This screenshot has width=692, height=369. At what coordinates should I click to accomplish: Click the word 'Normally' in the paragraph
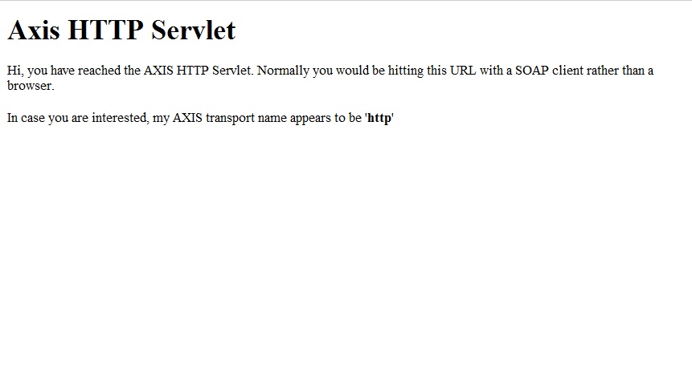[283, 71]
